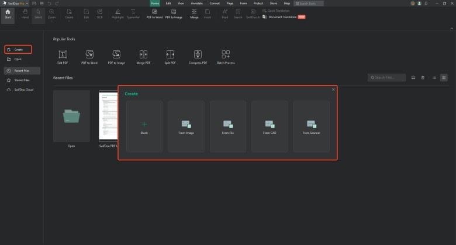Open the Help menu

[286, 3]
